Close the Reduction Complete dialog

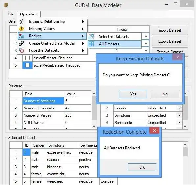pos(155,131)
